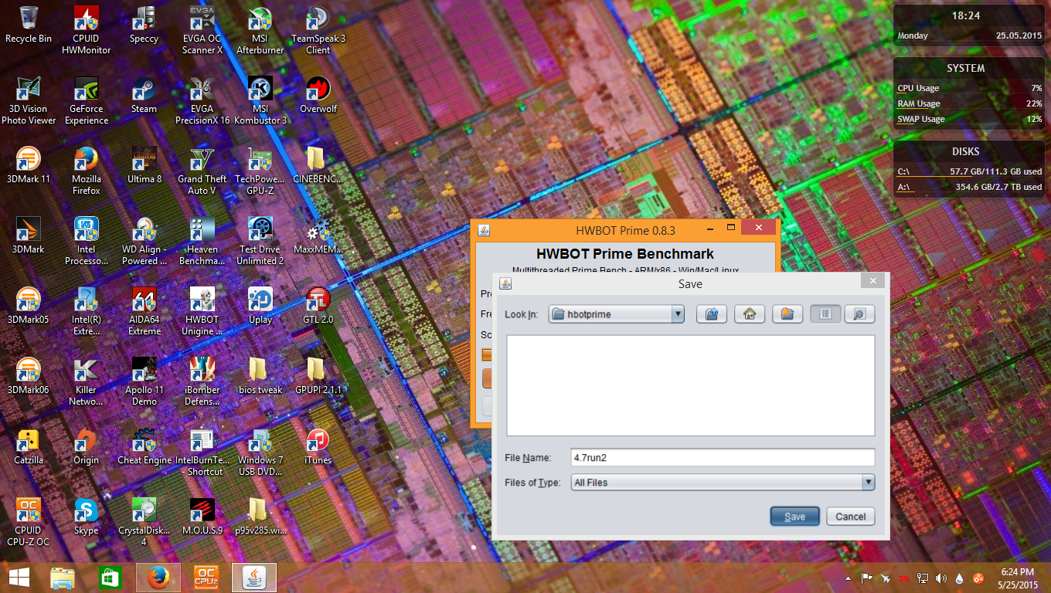Select the CrystalDiskMark desktop icon

click(144, 522)
